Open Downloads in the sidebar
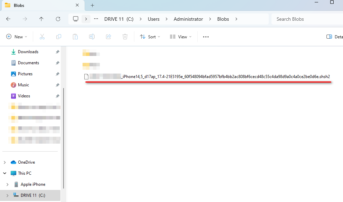Image resolution: width=343 pixels, height=202 pixels. (x=28, y=52)
